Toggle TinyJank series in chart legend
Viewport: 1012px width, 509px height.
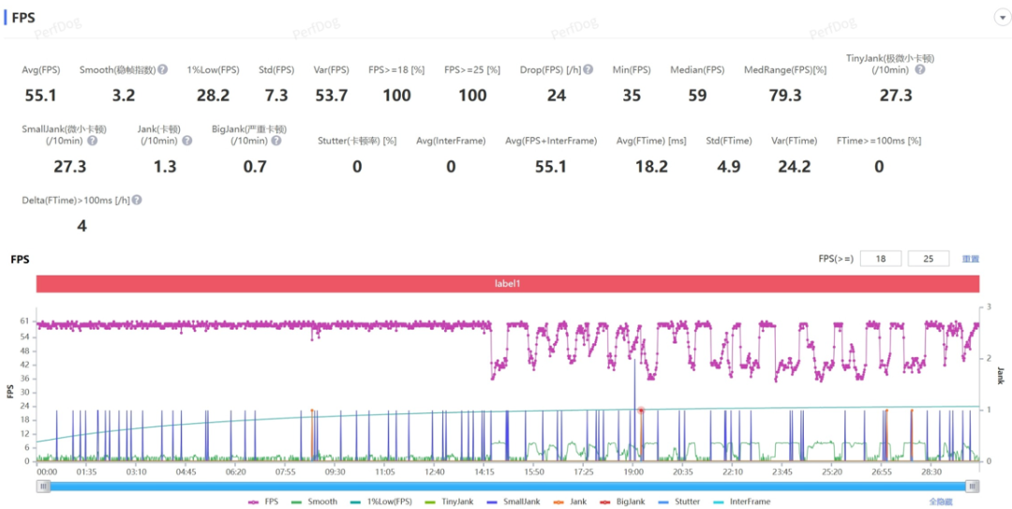click(x=450, y=502)
